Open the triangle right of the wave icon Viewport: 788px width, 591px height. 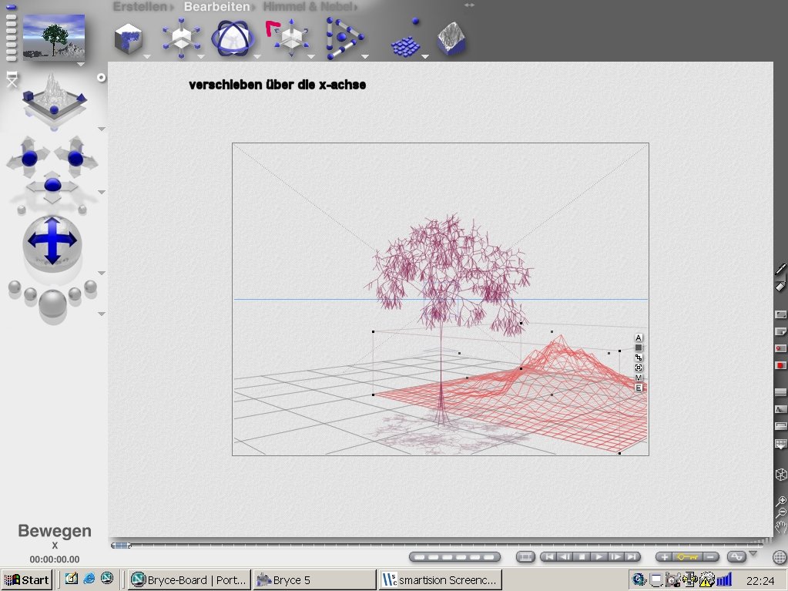pos(753,554)
